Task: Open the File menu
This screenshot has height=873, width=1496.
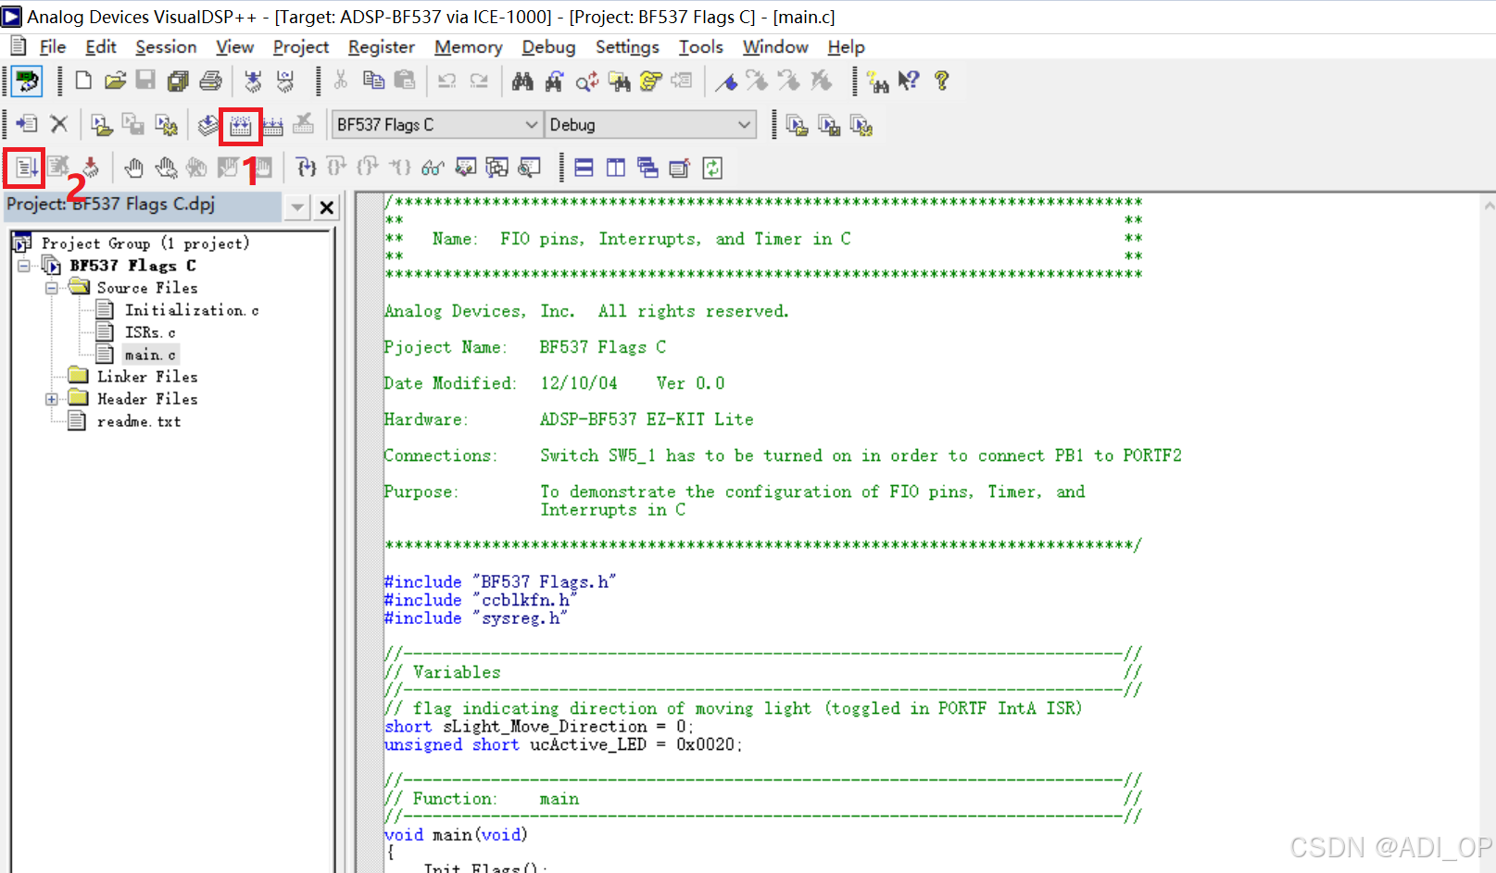Action: pyautogui.click(x=53, y=47)
